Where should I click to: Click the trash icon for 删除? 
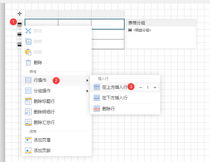tap(28, 62)
